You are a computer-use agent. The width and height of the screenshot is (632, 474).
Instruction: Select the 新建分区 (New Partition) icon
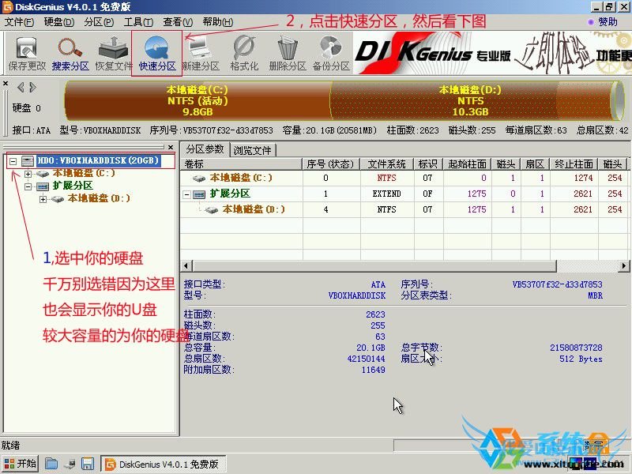201,53
